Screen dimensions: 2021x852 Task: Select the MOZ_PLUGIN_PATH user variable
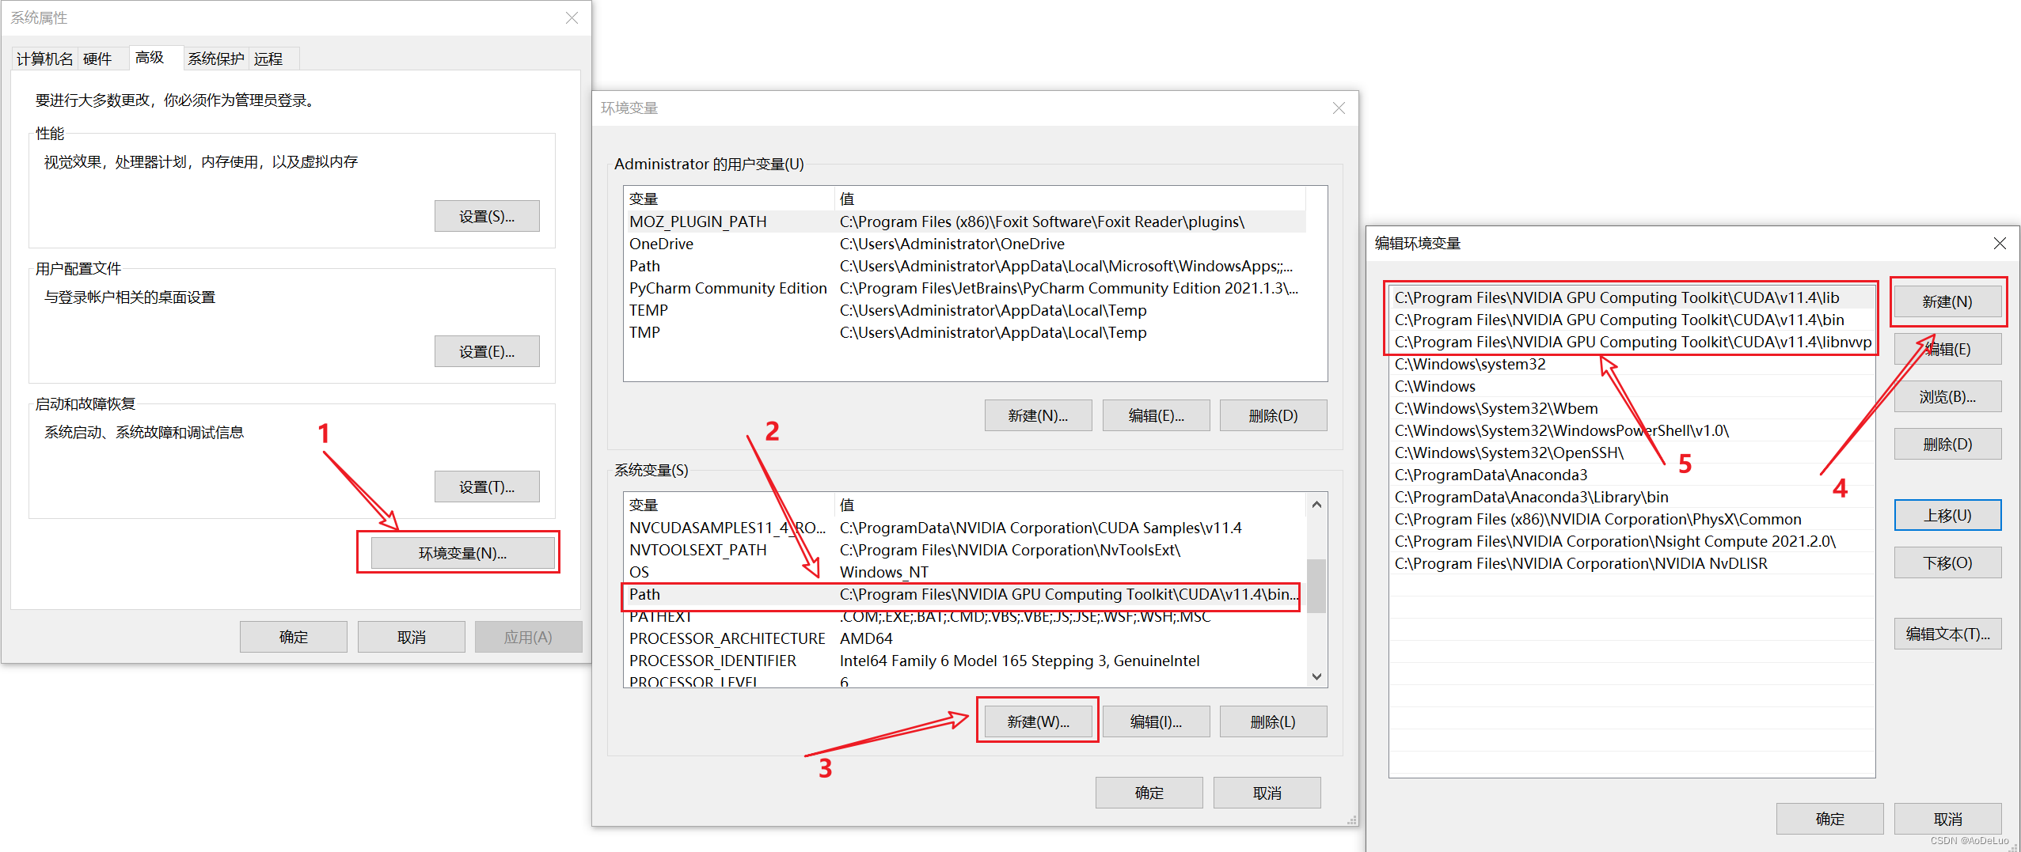point(697,222)
